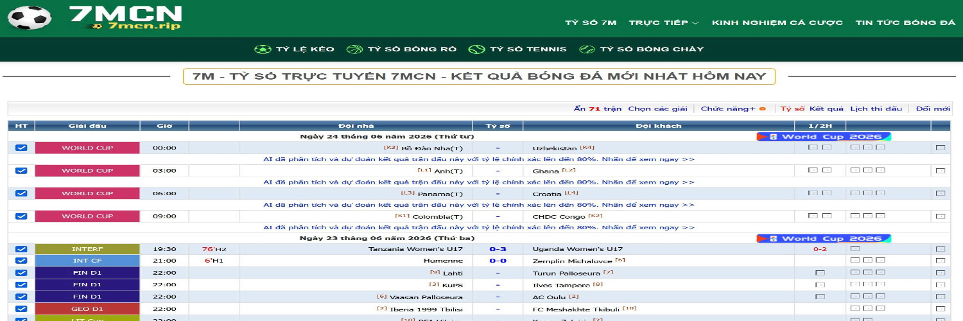The width and height of the screenshot is (963, 321).
Task: Click the tennis ball icon beside Tỷ số tennis
Action: coord(476,49)
